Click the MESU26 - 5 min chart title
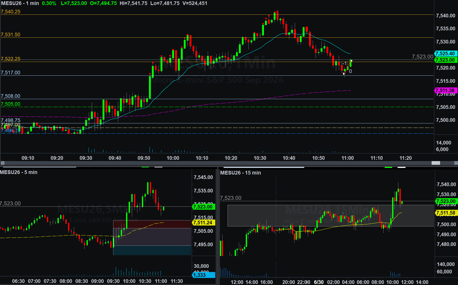This screenshot has height=285, width=458. click(x=19, y=172)
